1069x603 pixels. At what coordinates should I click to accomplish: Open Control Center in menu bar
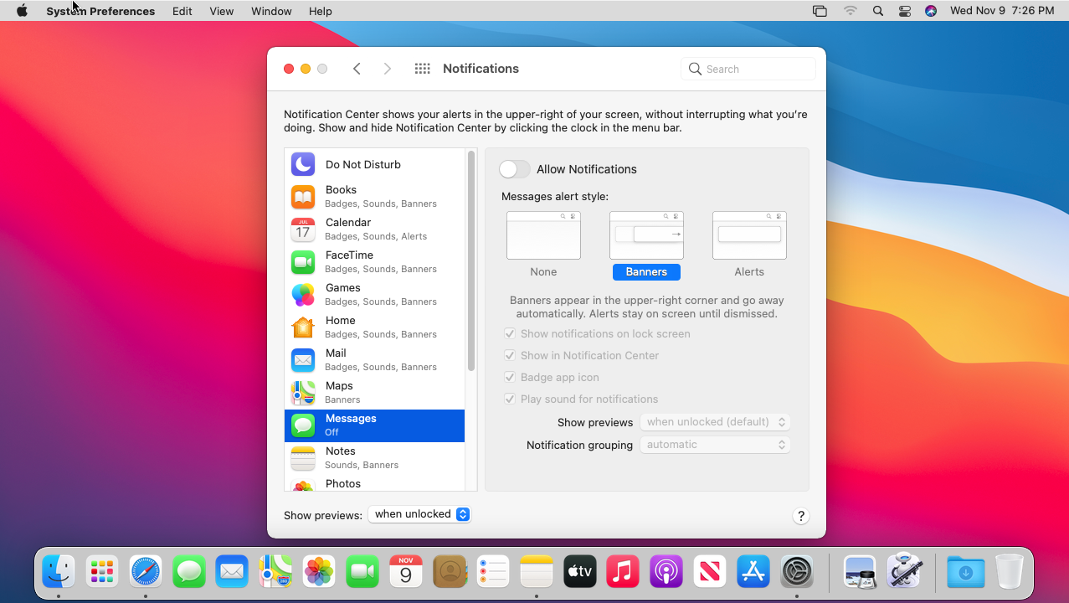pos(904,11)
